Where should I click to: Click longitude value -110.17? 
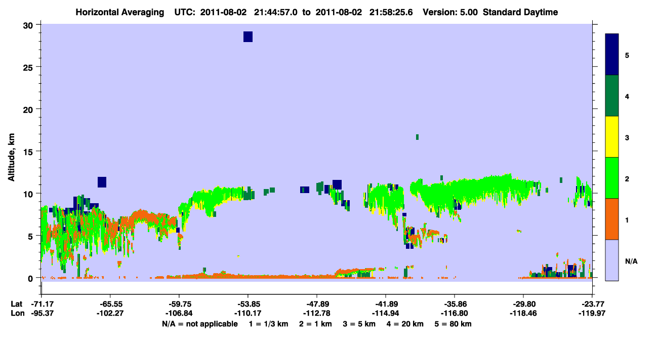(x=248, y=313)
